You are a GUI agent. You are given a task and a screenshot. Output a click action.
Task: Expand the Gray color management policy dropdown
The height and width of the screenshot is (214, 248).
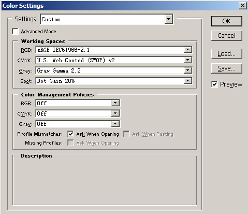point(115,124)
